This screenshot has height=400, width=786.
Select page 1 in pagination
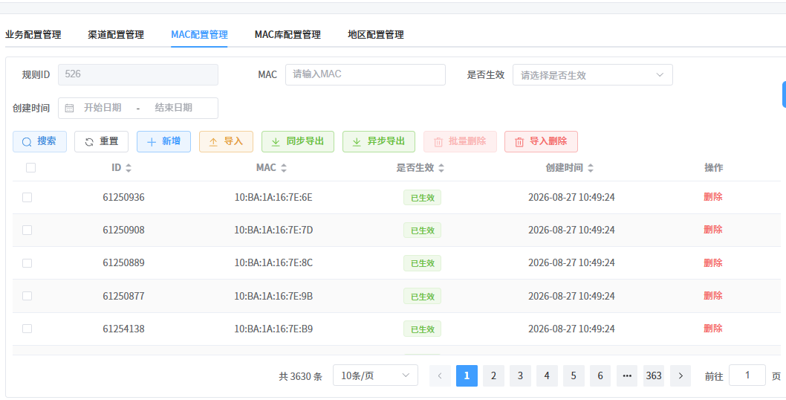click(467, 376)
